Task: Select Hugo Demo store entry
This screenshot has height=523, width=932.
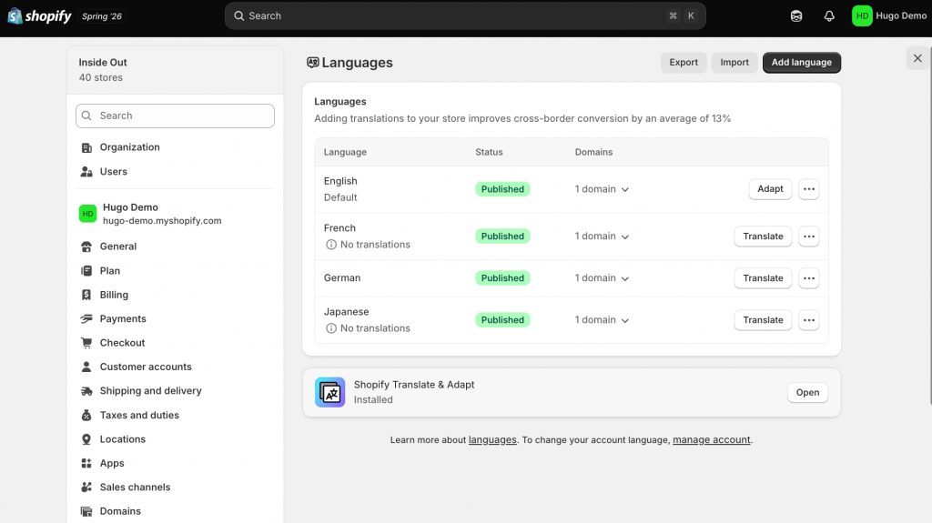Action: coord(175,214)
